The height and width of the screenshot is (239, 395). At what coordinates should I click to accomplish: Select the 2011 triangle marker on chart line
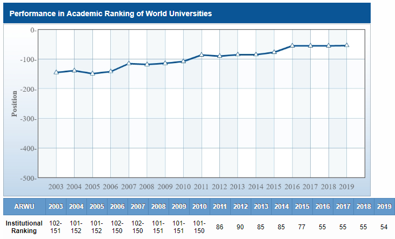coord(202,54)
